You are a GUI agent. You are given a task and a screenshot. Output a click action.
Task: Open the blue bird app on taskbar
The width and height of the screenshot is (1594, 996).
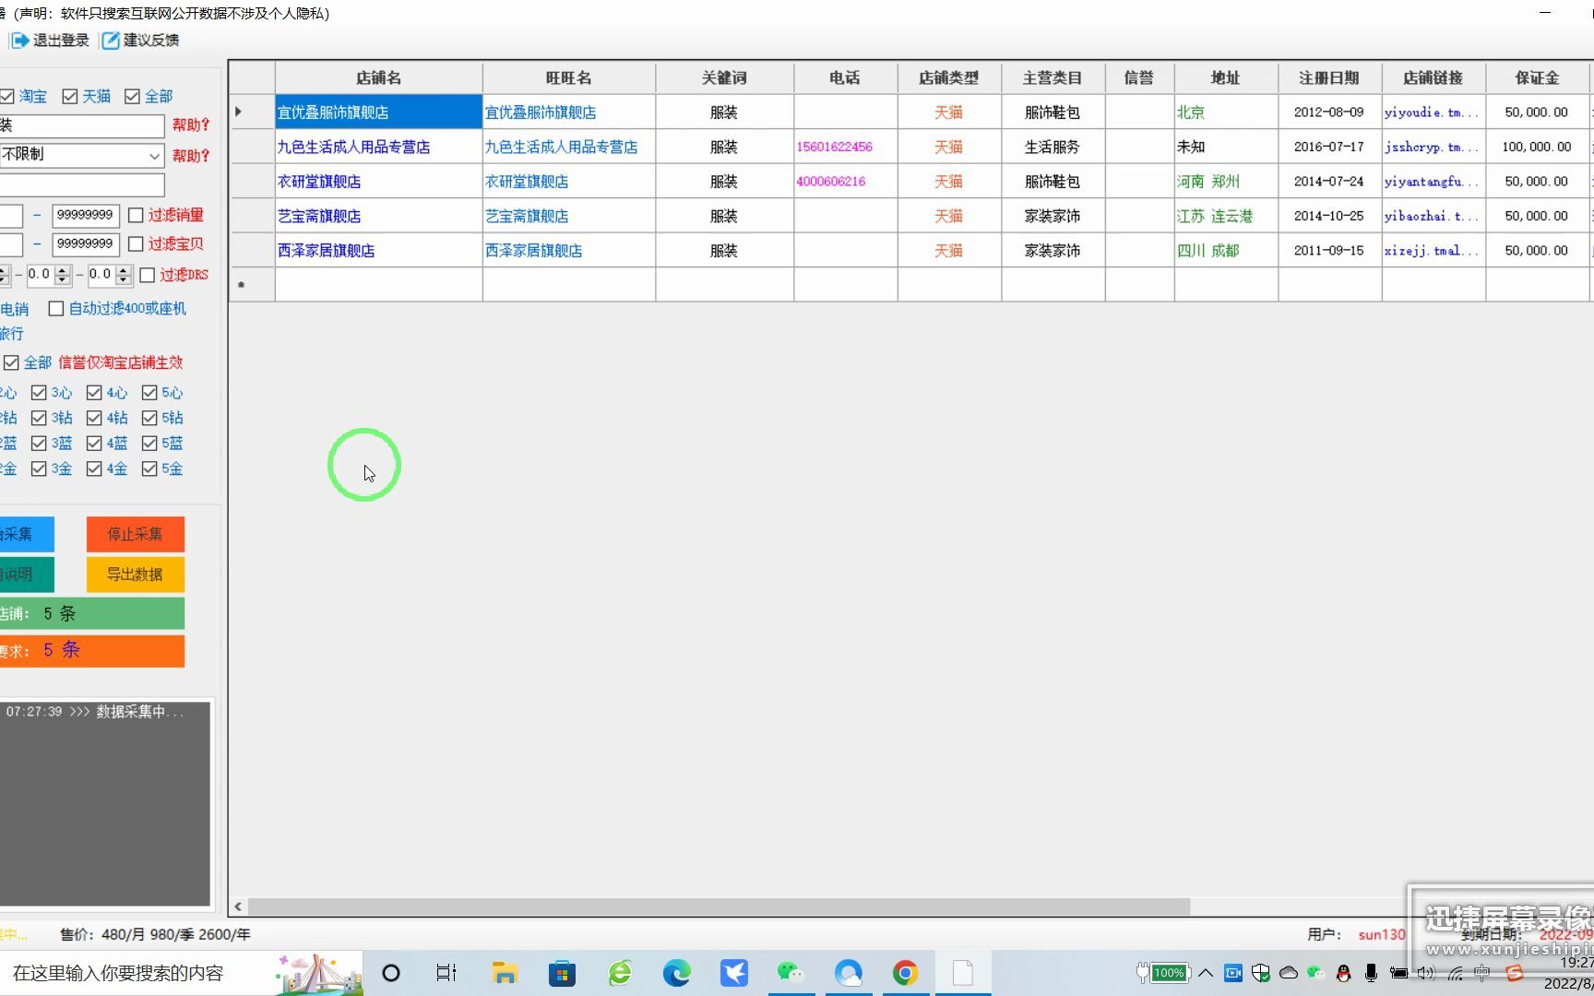click(x=734, y=973)
